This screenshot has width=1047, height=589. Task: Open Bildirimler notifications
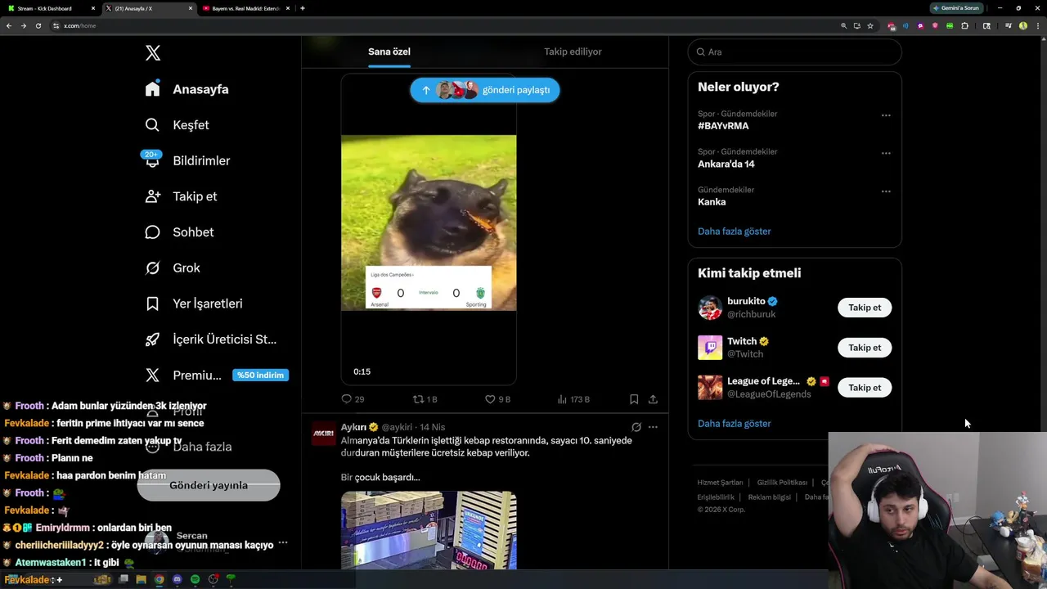coord(187,160)
